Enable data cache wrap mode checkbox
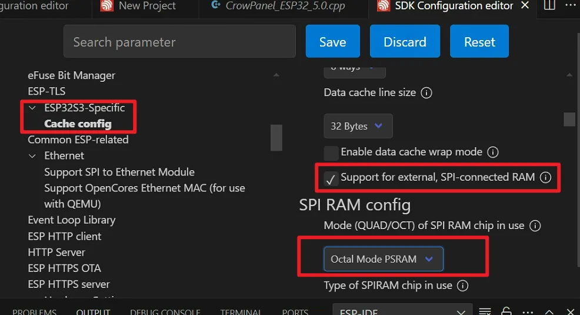 tap(332, 153)
